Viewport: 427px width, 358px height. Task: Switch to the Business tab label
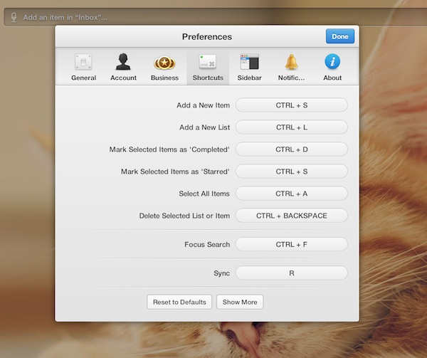(165, 78)
